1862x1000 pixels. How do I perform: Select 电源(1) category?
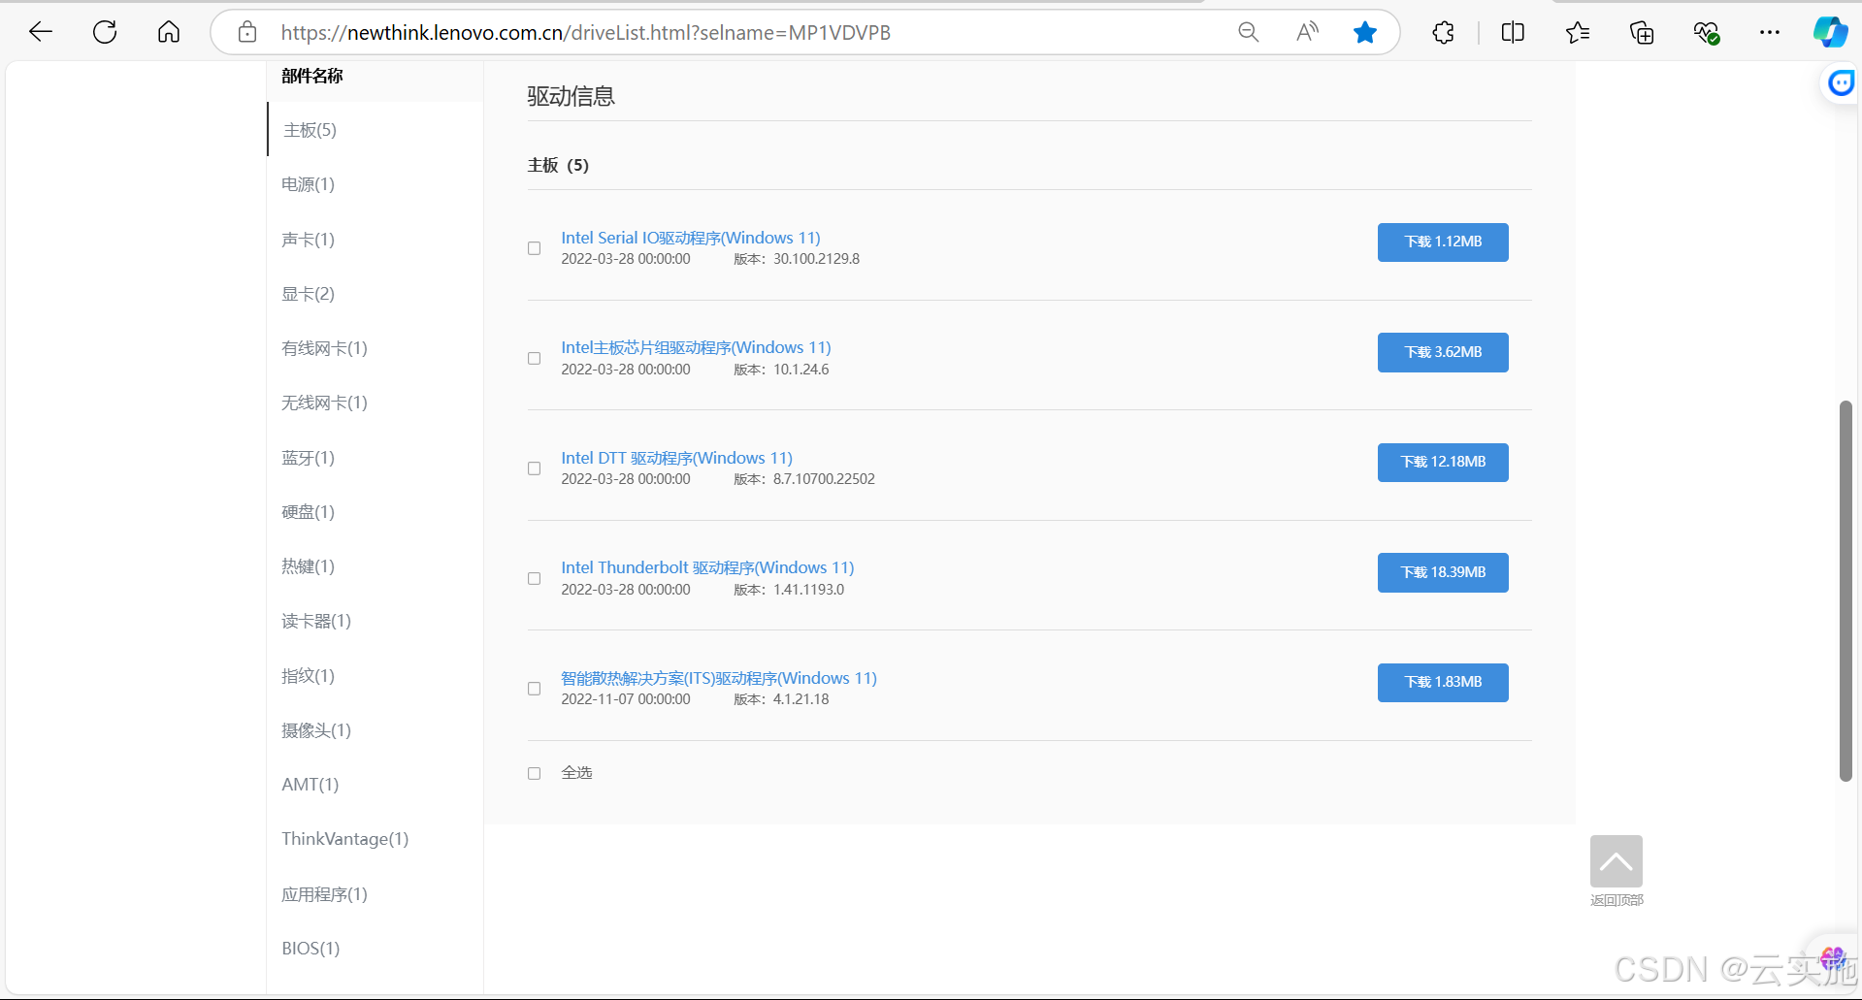coord(308,184)
